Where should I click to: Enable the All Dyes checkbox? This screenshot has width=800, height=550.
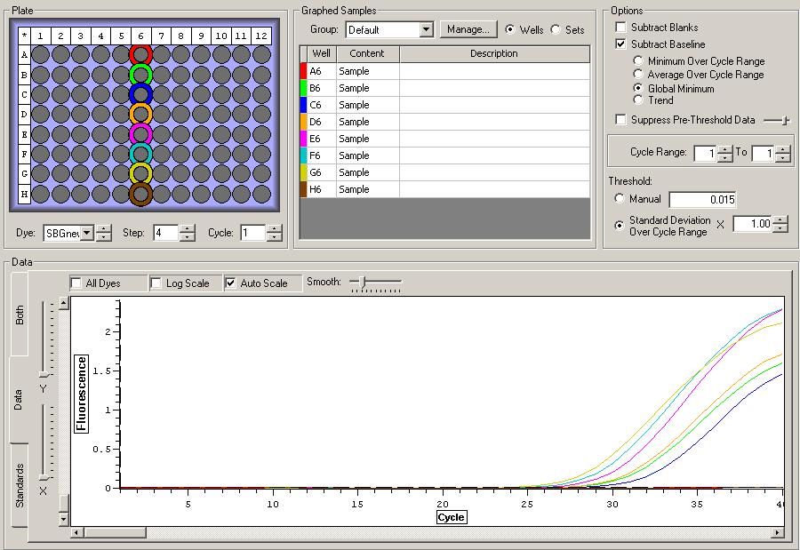point(76,283)
